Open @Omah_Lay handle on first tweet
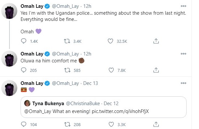 click(x=65, y=6)
